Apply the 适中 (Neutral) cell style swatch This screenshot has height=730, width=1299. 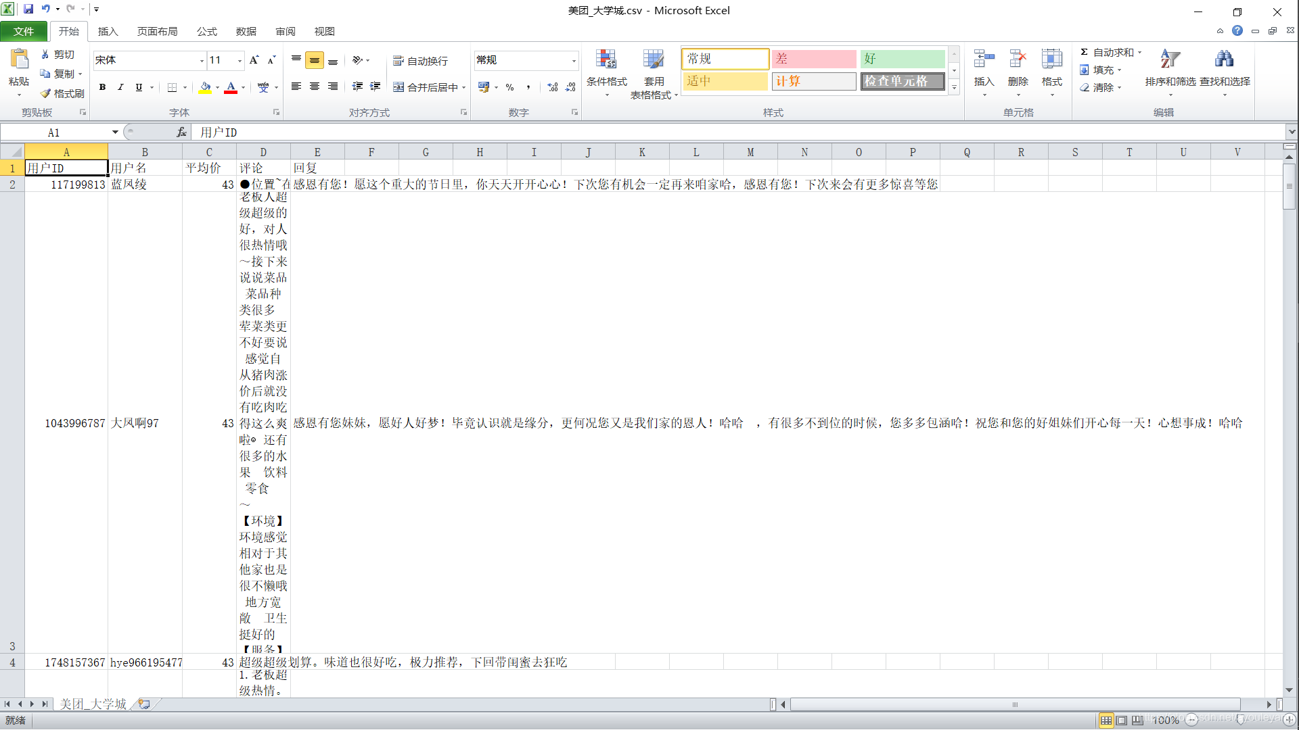coord(725,81)
